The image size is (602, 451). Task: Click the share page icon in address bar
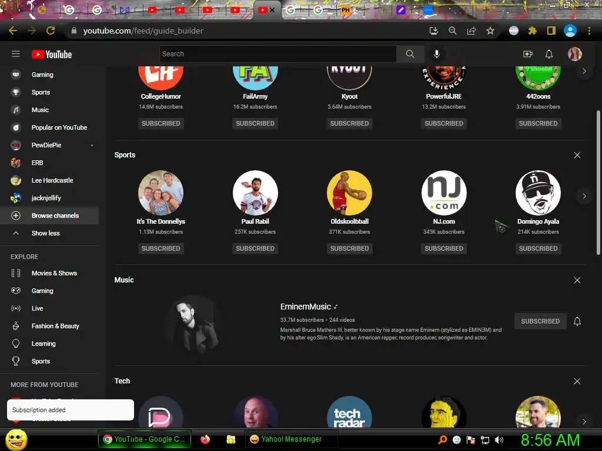coord(471,31)
